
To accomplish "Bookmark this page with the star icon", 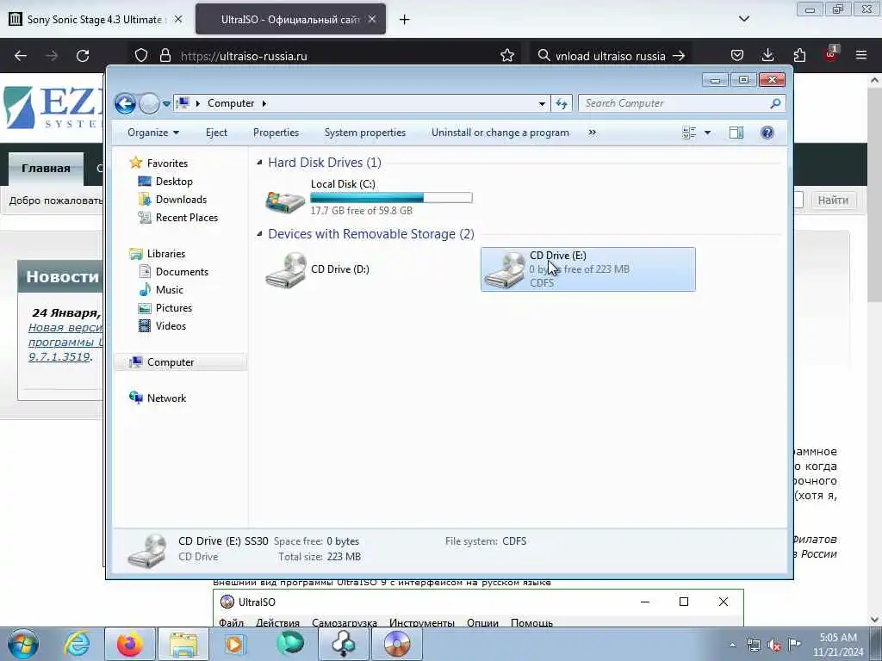I will coord(506,56).
